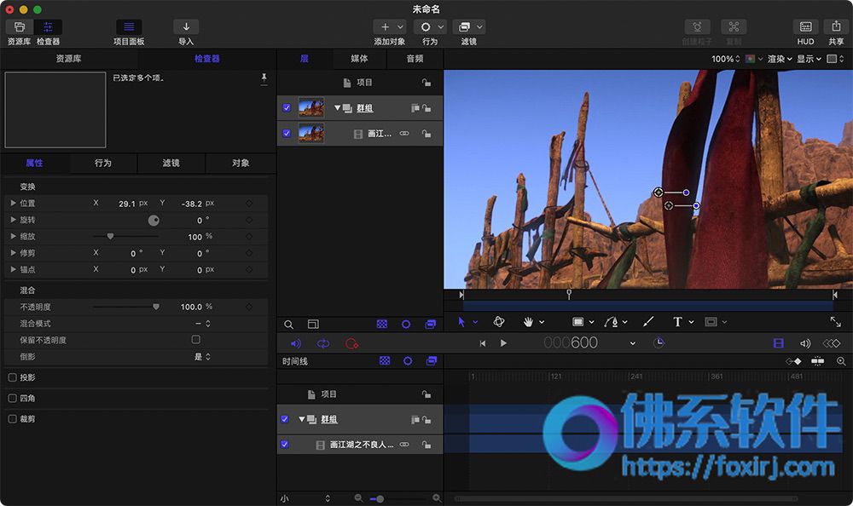This screenshot has height=506, width=853.
Task: Enable the 保留不透明度 checkbox
Action: (x=196, y=340)
